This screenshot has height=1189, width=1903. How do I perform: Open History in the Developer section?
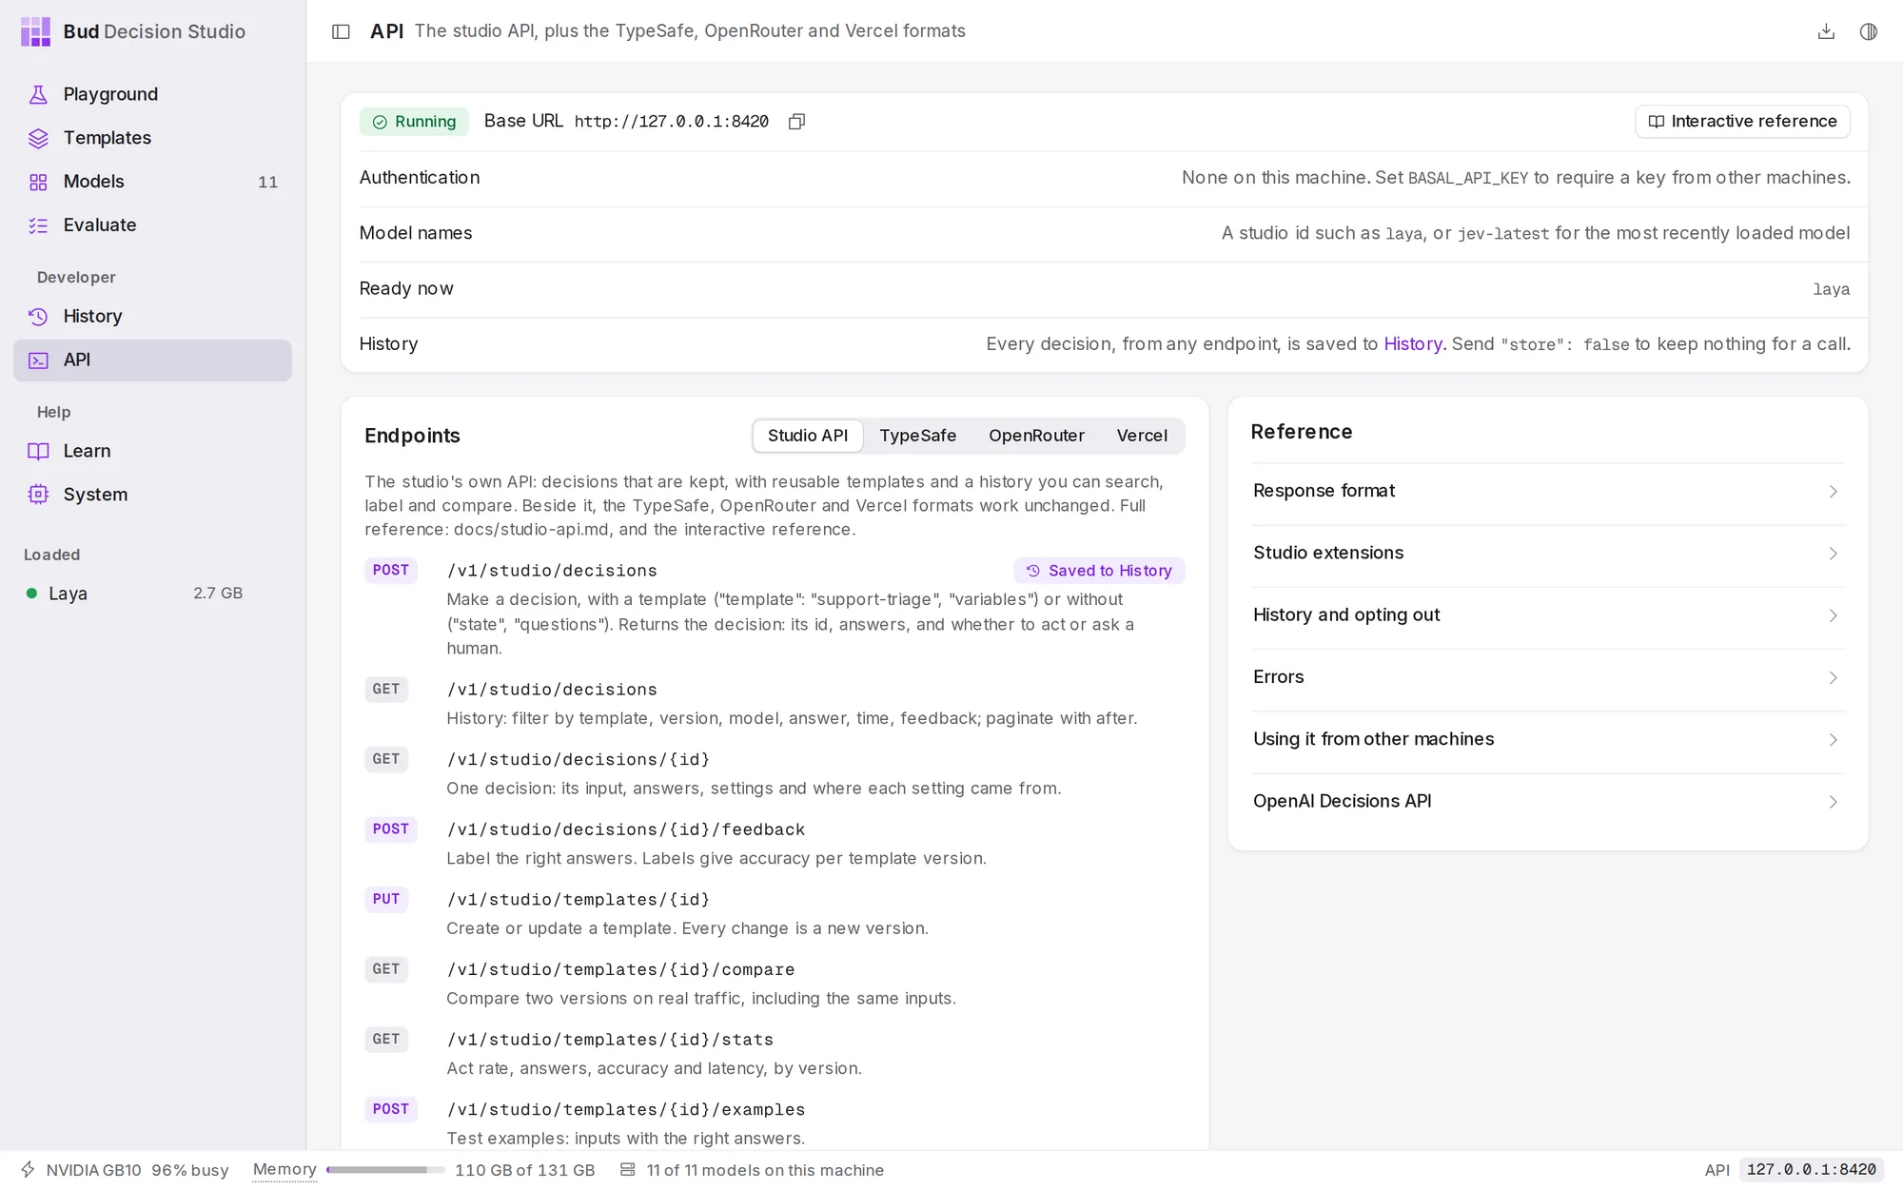point(152,316)
